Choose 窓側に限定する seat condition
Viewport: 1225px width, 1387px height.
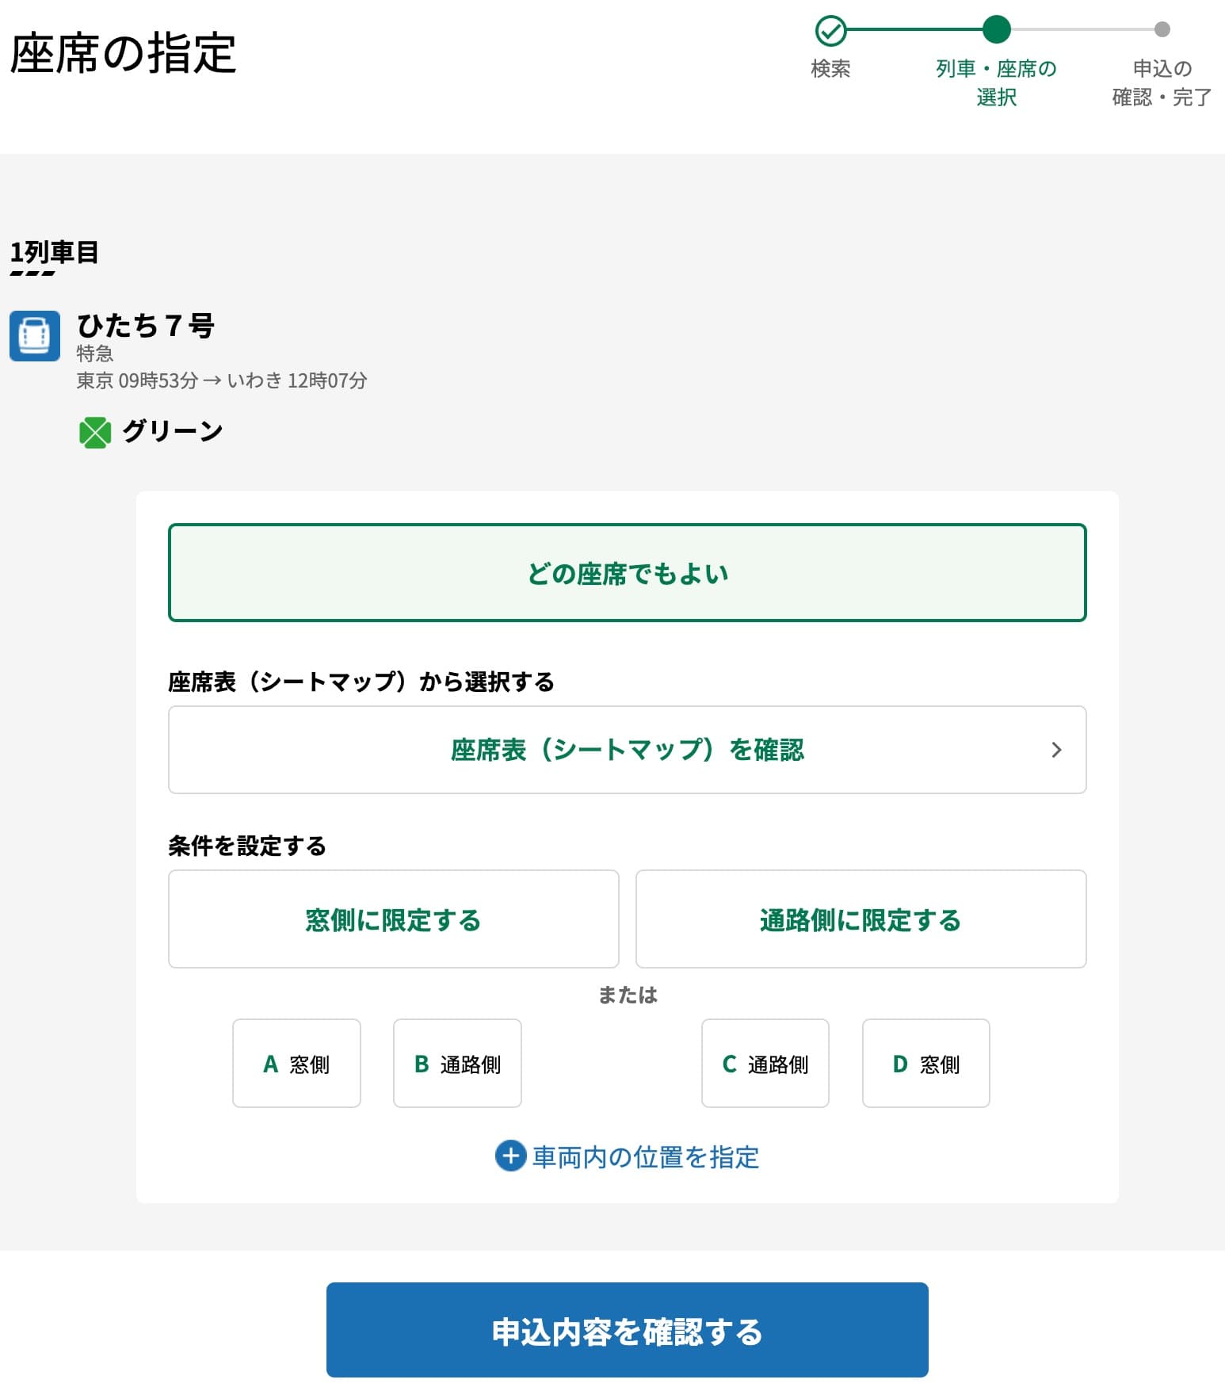point(393,919)
